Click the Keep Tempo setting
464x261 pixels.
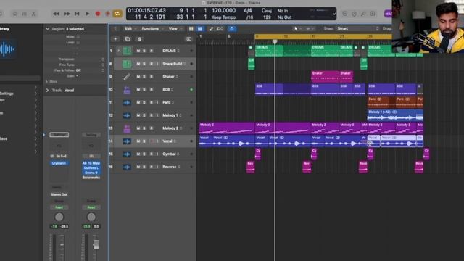(223, 17)
